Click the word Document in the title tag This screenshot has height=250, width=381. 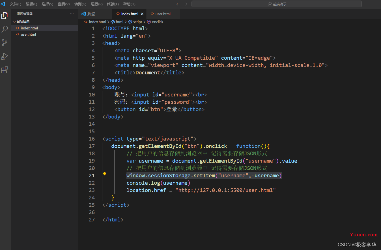click(148, 72)
